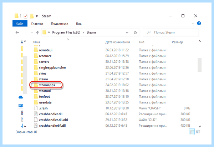Sort by Дата изменения column header

coord(117,42)
